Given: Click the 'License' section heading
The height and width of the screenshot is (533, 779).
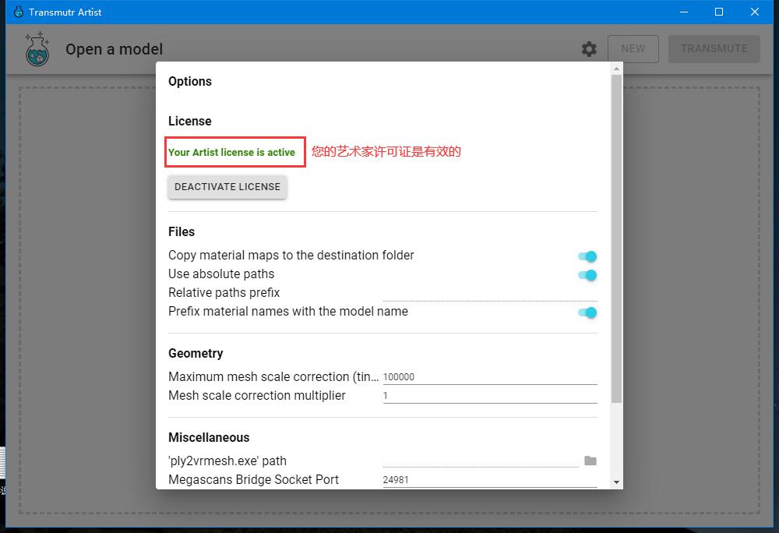Looking at the screenshot, I should [x=190, y=122].
